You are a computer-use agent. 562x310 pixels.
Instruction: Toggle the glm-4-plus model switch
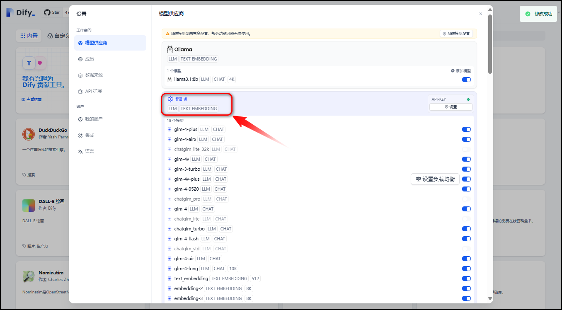466,129
